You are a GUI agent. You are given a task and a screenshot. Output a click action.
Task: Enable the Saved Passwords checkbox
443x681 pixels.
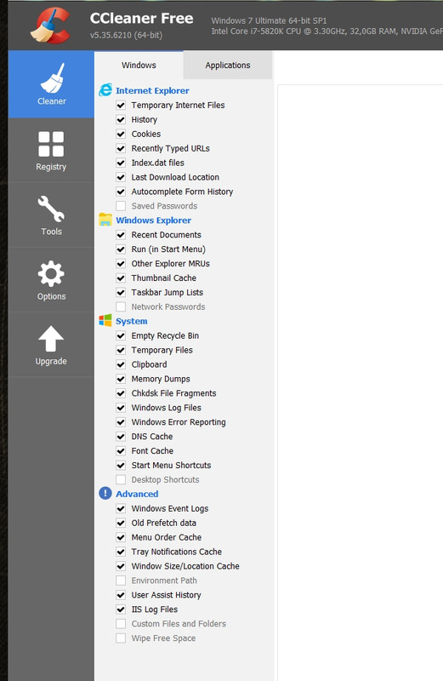121,206
